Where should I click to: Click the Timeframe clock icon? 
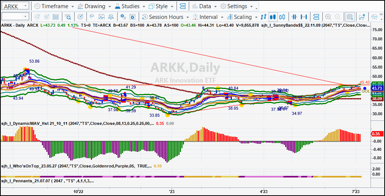[37, 6]
